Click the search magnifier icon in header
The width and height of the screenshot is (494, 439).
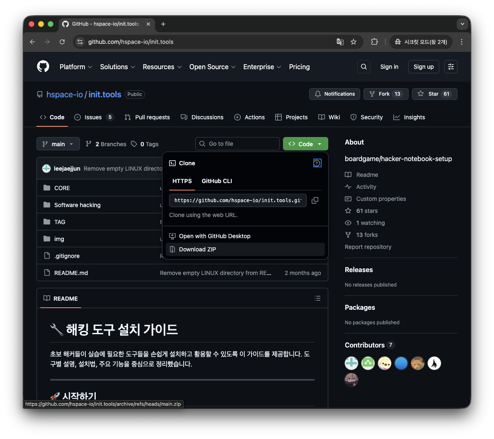363,67
